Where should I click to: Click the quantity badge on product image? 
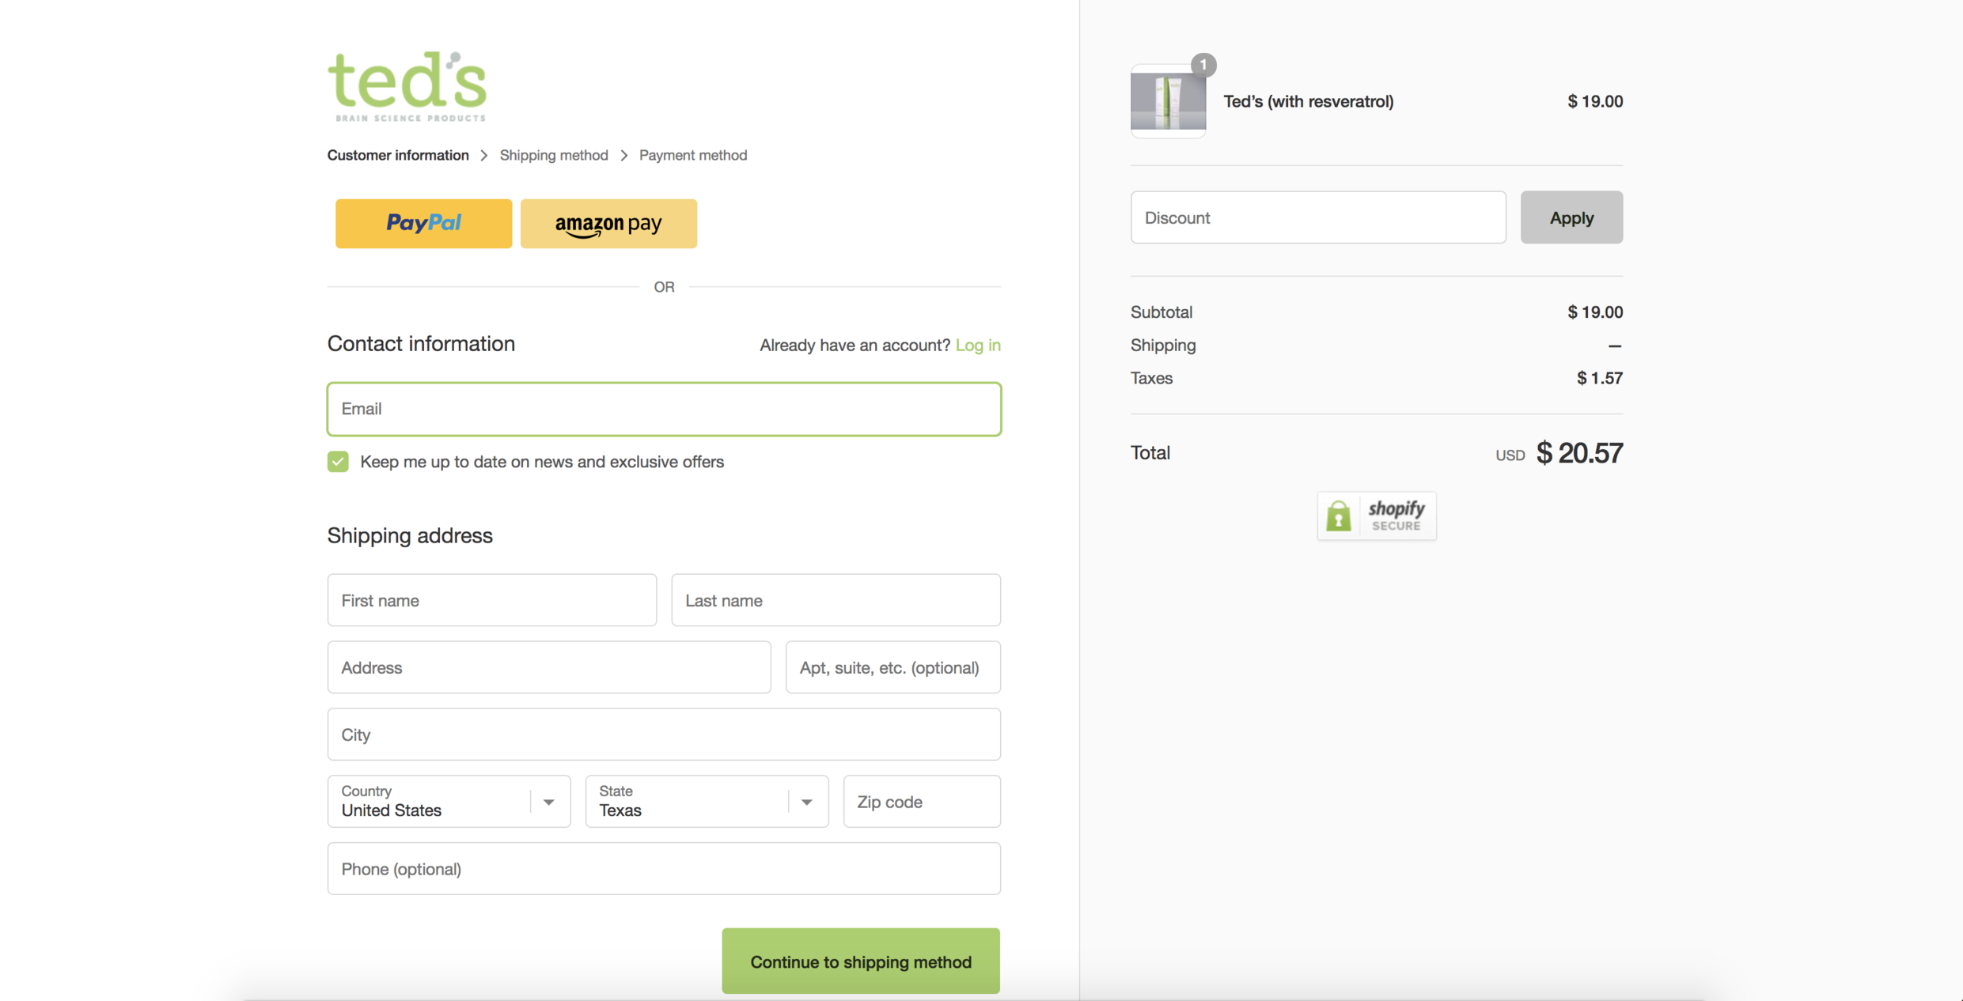click(1203, 65)
